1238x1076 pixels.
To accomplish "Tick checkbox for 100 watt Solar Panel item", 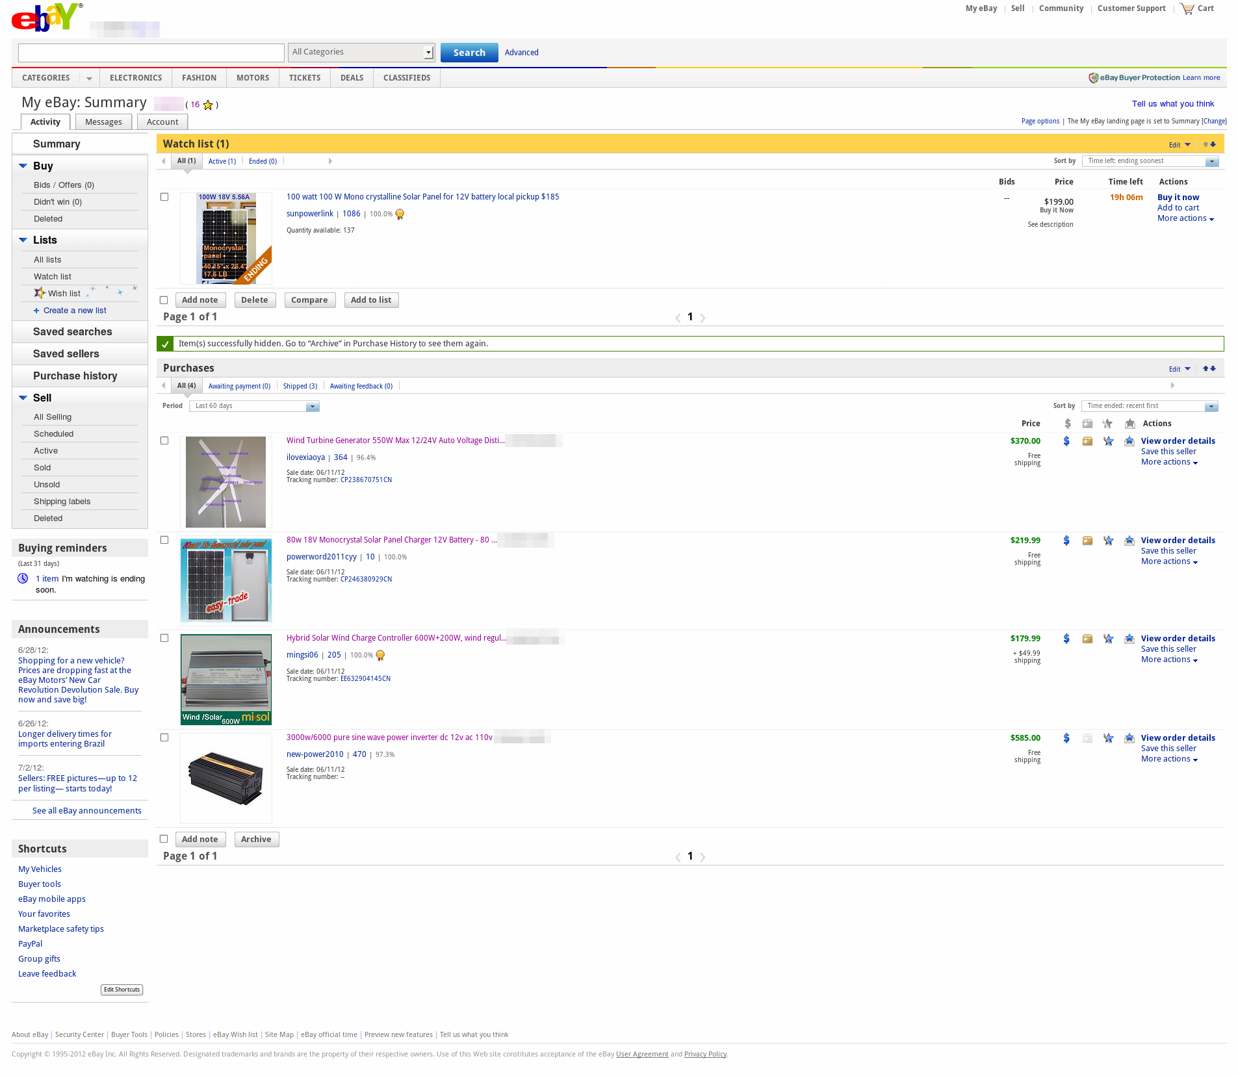I will coord(164,197).
